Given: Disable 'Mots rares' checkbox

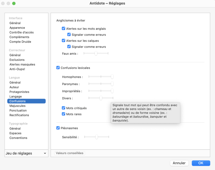Looking at the screenshot, I should point(64,114).
